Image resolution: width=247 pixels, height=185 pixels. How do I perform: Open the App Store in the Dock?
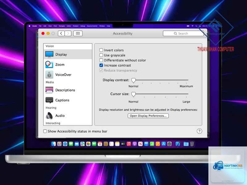tap(164, 144)
